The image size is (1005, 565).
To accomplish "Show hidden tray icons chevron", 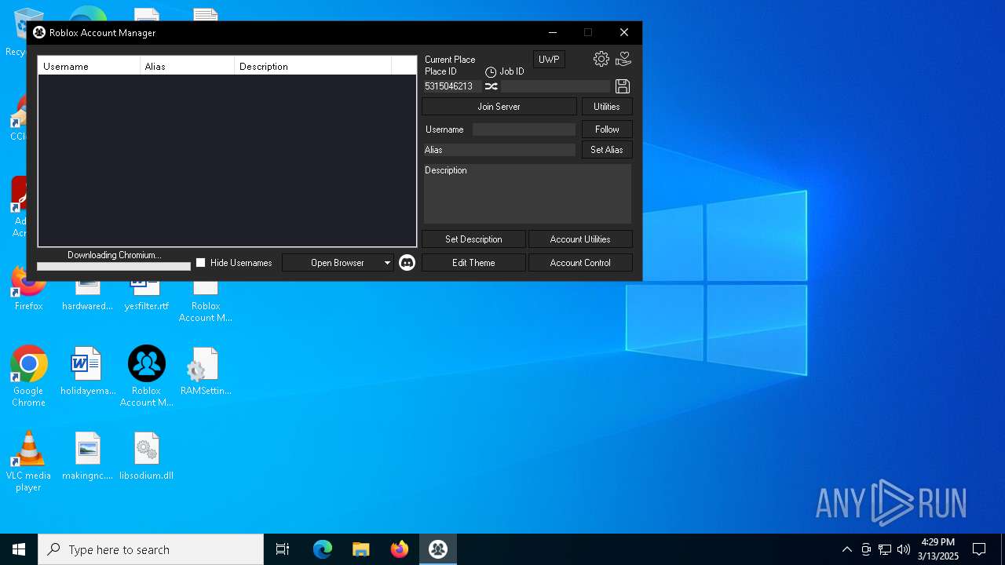I will (x=846, y=549).
